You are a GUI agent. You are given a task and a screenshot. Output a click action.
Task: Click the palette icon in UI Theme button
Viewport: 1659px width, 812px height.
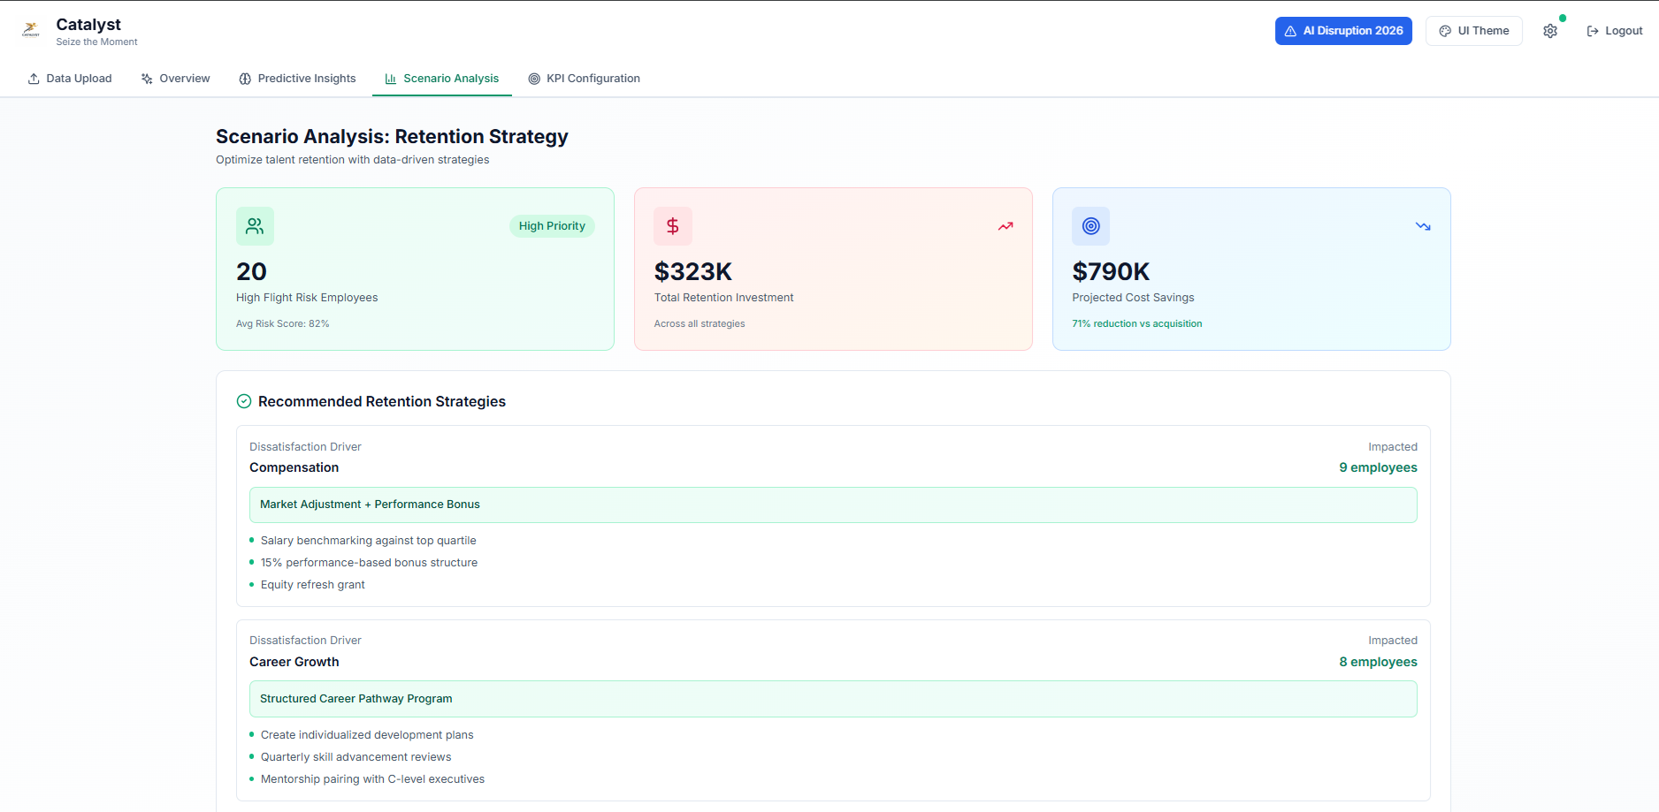tap(1445, 31)
